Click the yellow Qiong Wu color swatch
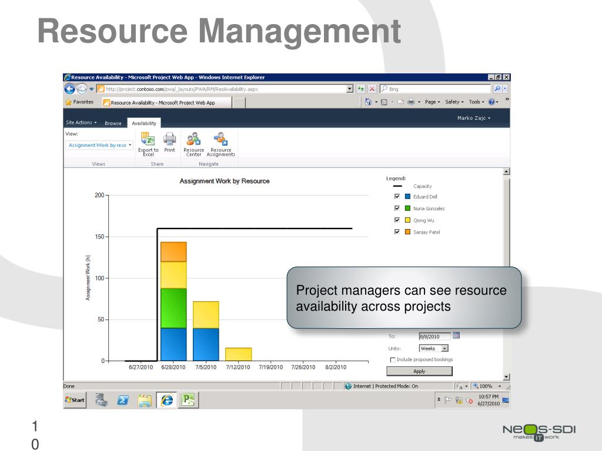This screenshot has height=451, width=602. click(x=408, y=220)
